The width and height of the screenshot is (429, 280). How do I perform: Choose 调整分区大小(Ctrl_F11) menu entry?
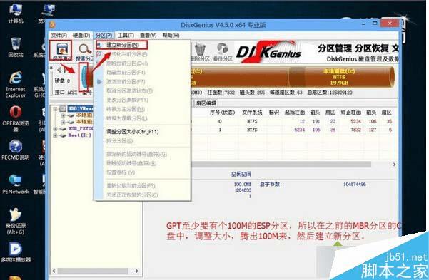tap(133, 131)
